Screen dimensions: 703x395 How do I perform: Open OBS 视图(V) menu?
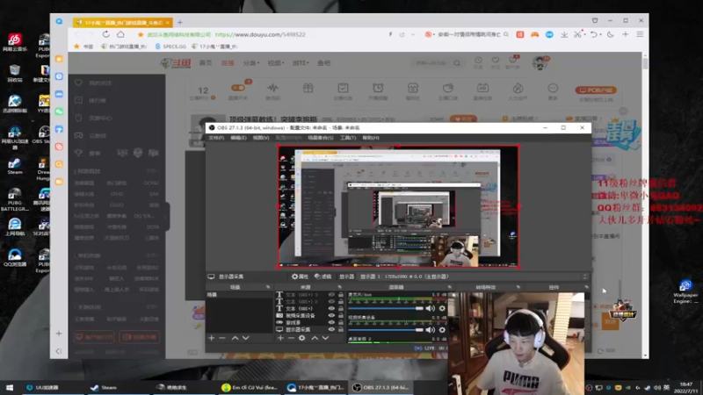tap(260, 138)
